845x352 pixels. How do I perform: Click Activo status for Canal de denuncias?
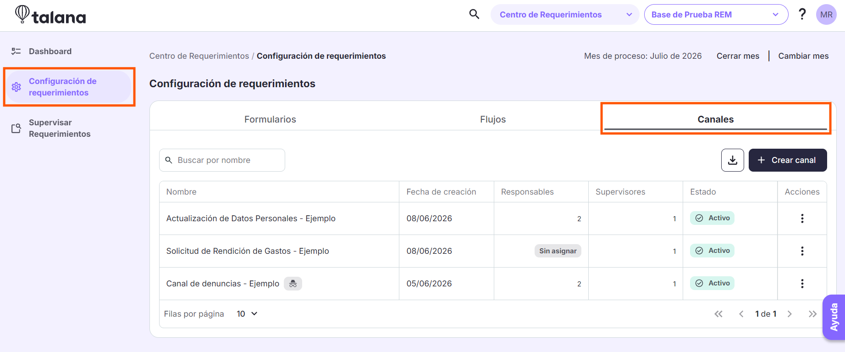point(712,283)
